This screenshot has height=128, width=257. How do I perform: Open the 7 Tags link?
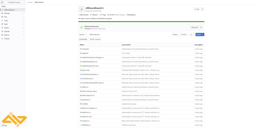point(103,15)
